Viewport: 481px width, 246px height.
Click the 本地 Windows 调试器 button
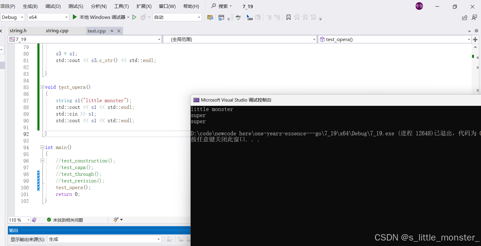(99, 17)
